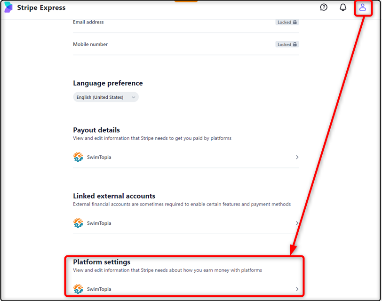Click SwimTopia logo under Linked external accounts
Viewport: 382px width, 301px height.
(x=78, y=223)
